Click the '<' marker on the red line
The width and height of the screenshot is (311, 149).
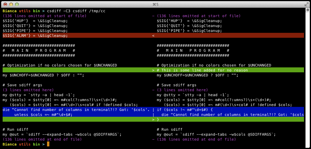(x=153, y=36)
